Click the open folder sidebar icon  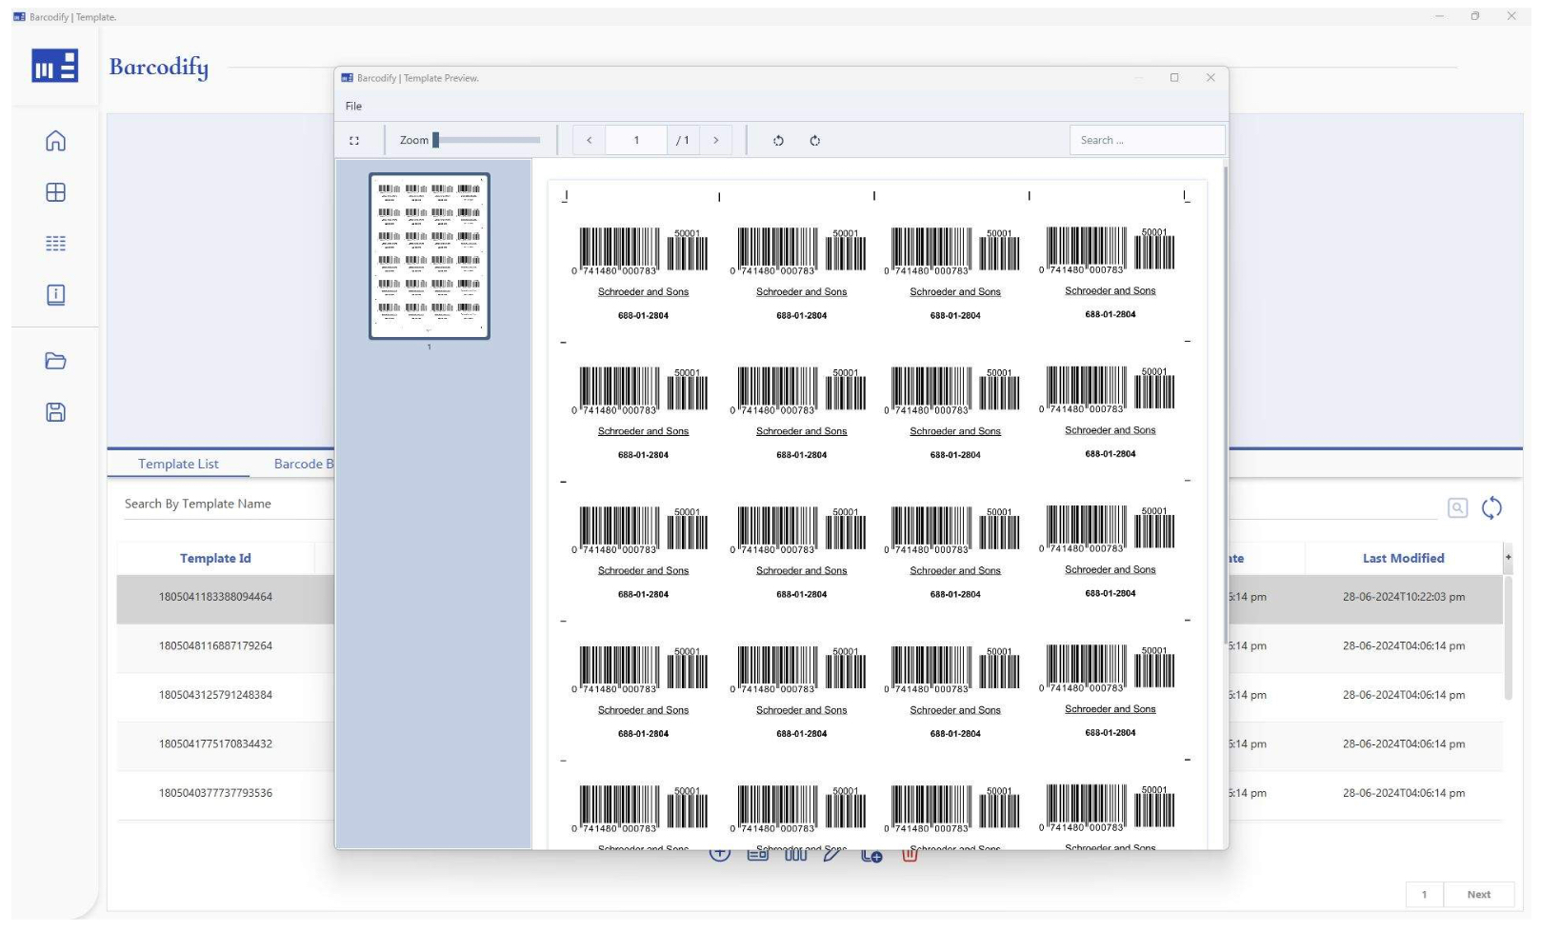(x=55, y=361)
